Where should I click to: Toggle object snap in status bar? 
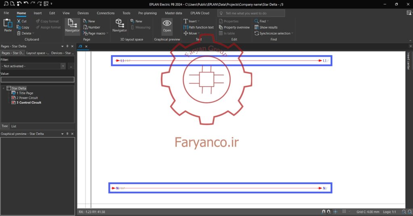point(324,212)
